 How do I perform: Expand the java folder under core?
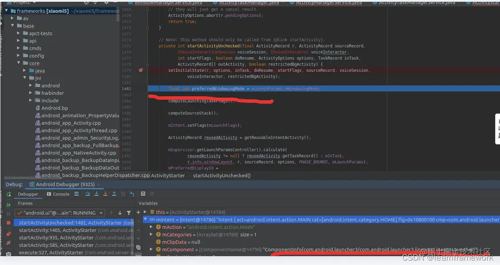[x=25, y=70]
